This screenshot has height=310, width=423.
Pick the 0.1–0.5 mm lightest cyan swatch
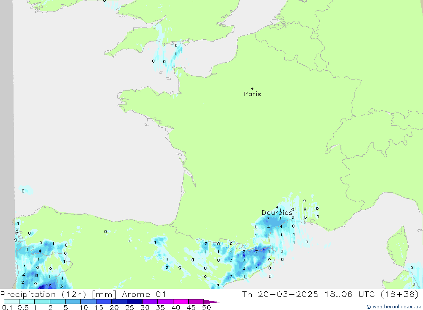pos(11,302)
